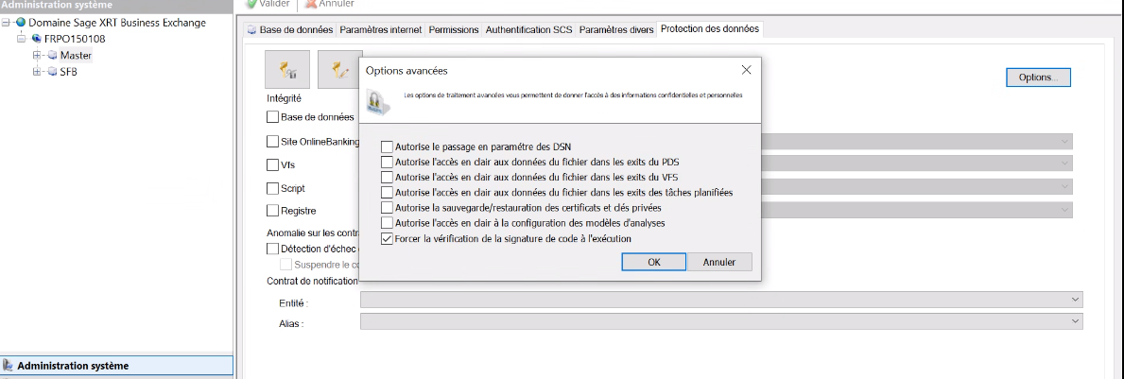Viewport: 1124px width, 379px height.
Task: Open the Entité dropdown list
Action: tap(1074, 300)
